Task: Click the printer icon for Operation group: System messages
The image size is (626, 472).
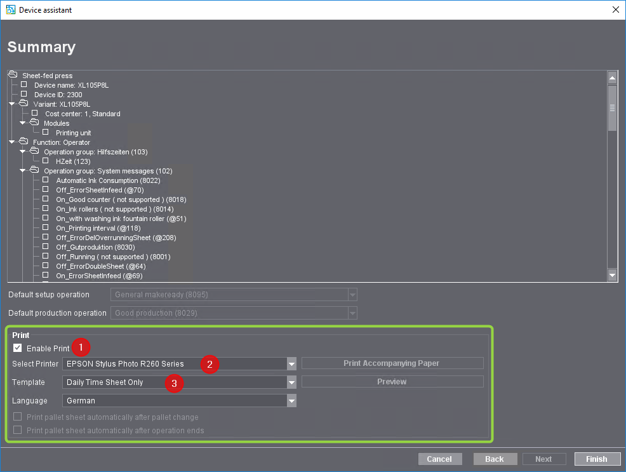Action: (33, 171)
